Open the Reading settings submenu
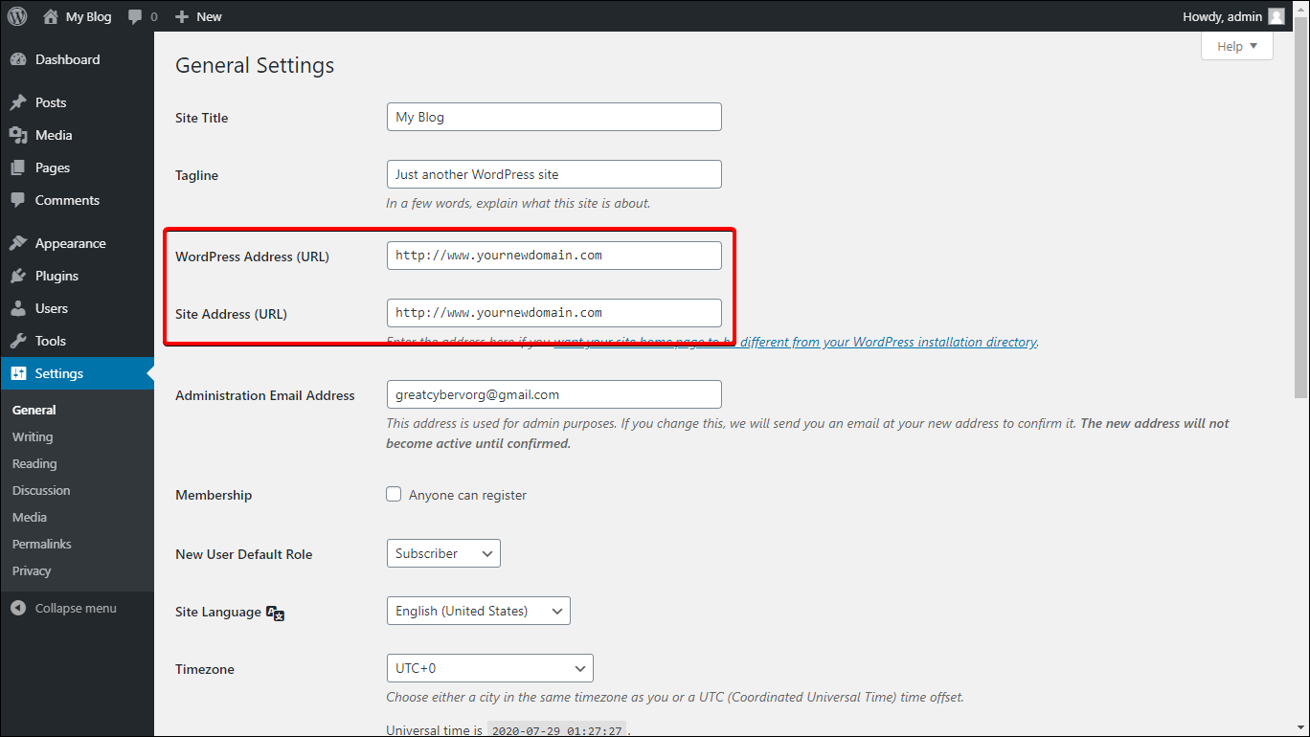 (x=34, y=463)
